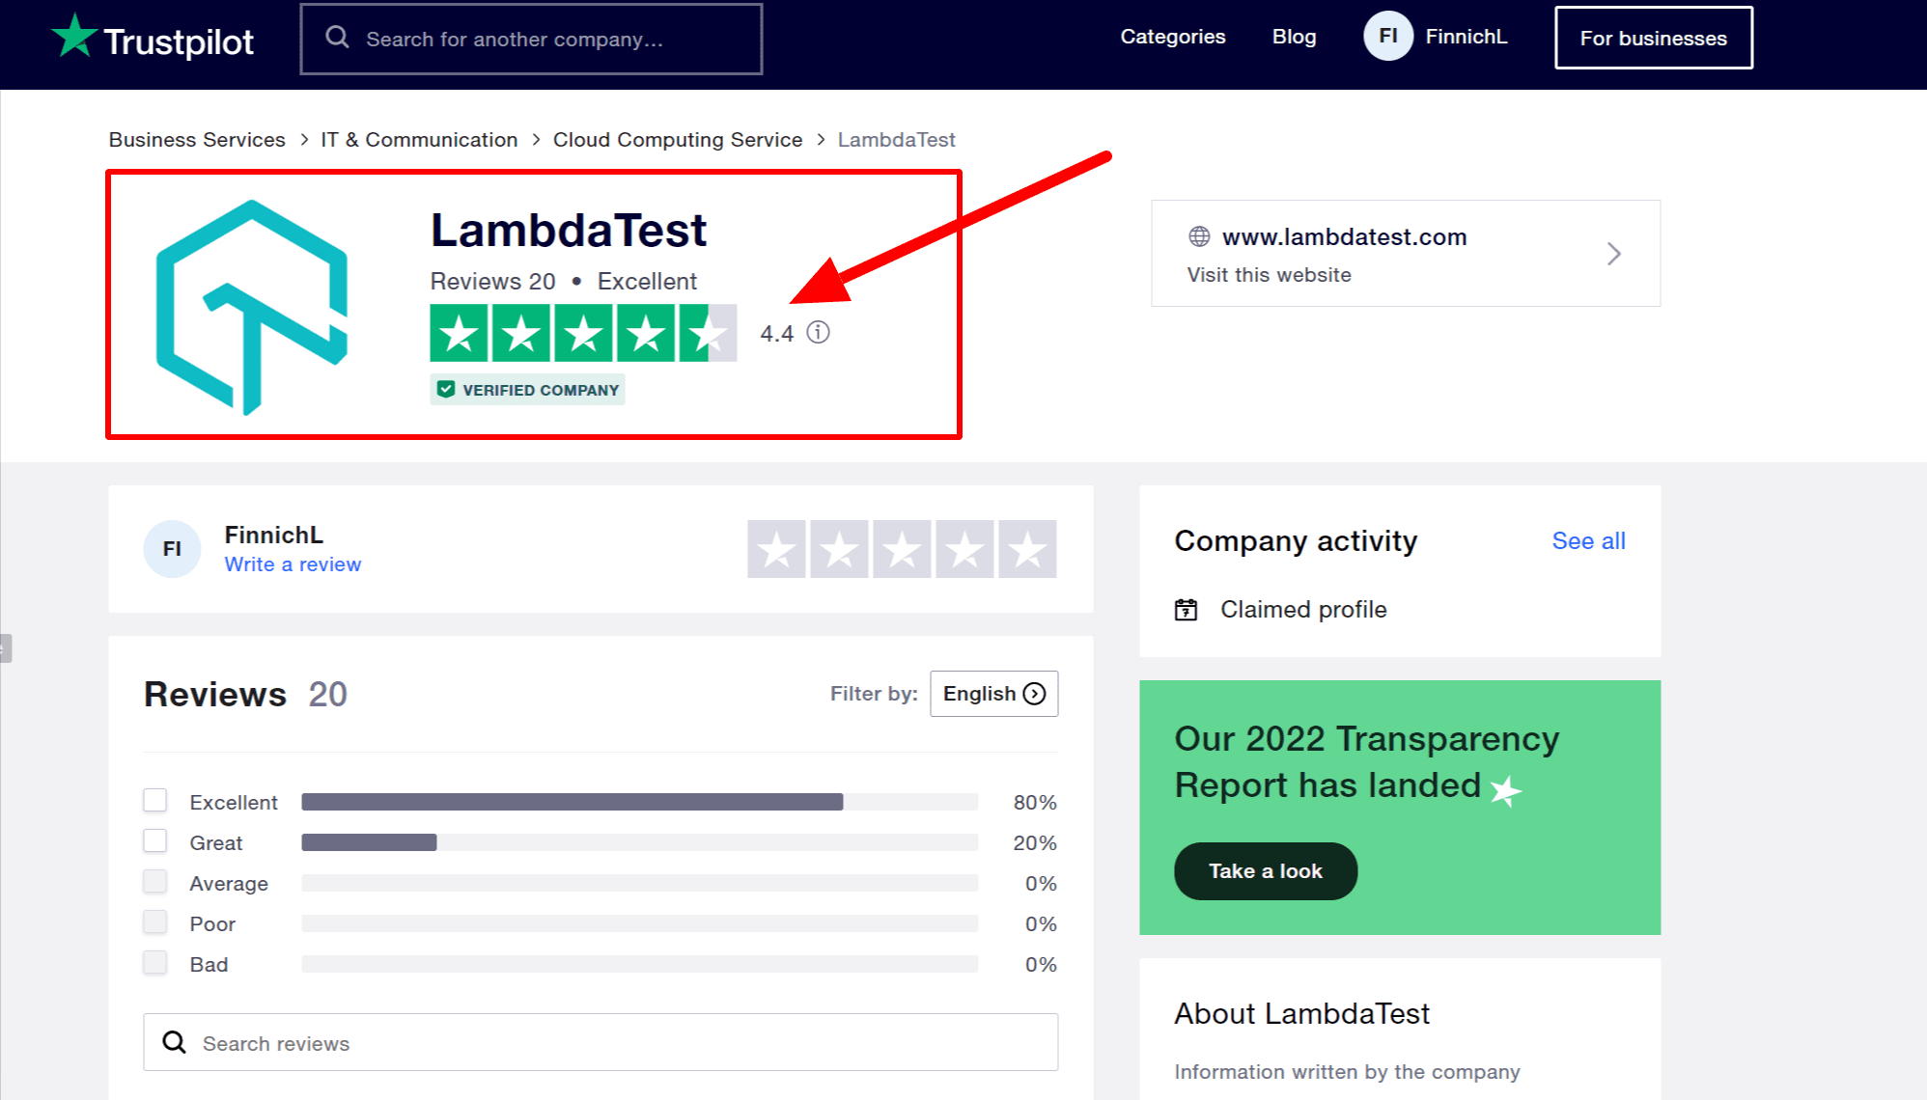Click the LambdaTest company logo
1927x1100 pixels.
[x=252, y=307]
